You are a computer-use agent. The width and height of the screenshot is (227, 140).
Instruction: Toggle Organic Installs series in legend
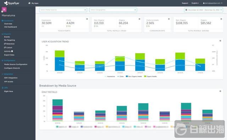coord(150,76)
